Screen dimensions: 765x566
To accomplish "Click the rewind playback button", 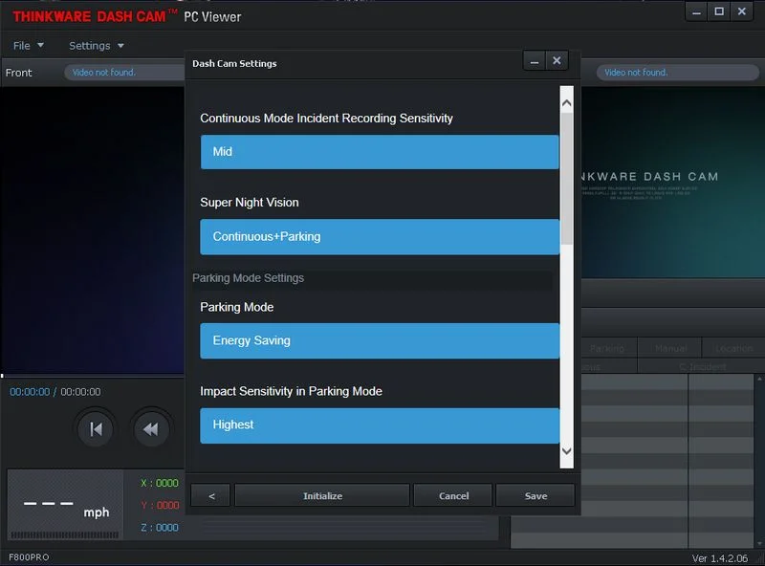I will click(x=151, y=429).
